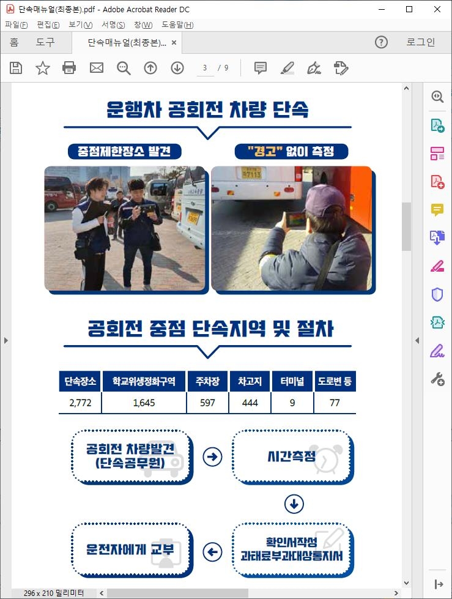This screenshot has width=452, height=599.
Task: Send file by email envelope icon
Action: pos(97,68)
